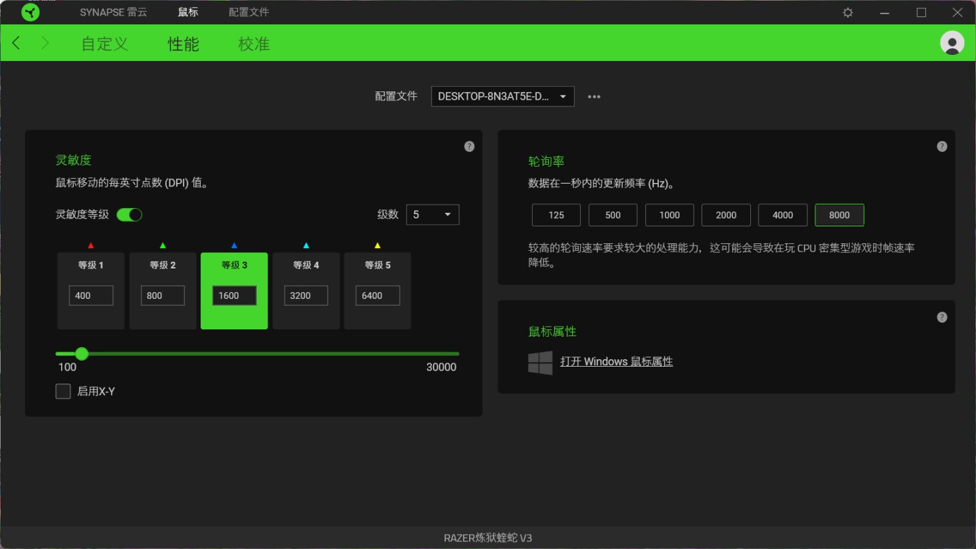Open the 打开 Windows 鼠标属性 link
Image resolution: width=976 pixels, height=549 pixels.
tap(617, 362)
